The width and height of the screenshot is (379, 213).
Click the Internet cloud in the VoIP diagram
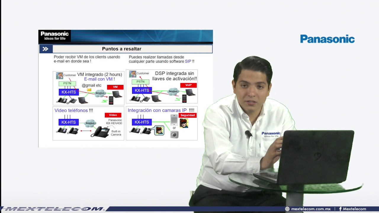(173, 91)
